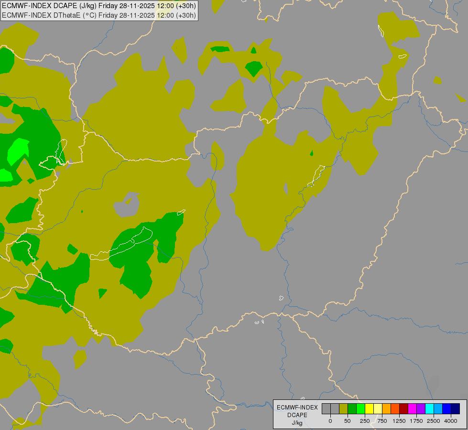Pick the orange legend swatch
468x430 pixels.
[x=387, y=409]
